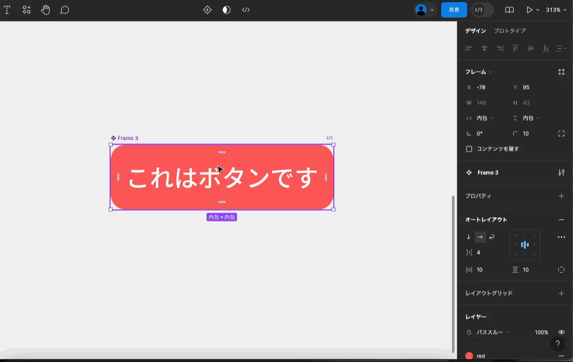Align bottom icon
Viewport: 573px width, 362px height.
[x=546, y=48]
